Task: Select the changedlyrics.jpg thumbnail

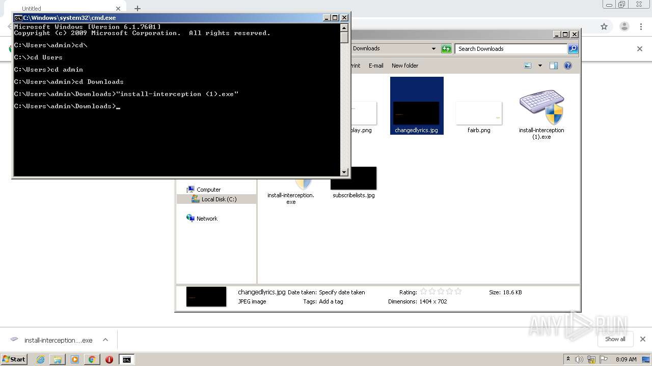Action: point(416,113)
